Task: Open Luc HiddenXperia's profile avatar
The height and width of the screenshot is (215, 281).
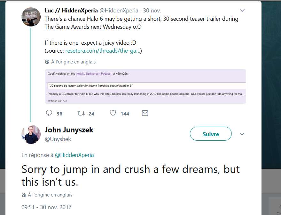Action: click(x=31, y=17)
